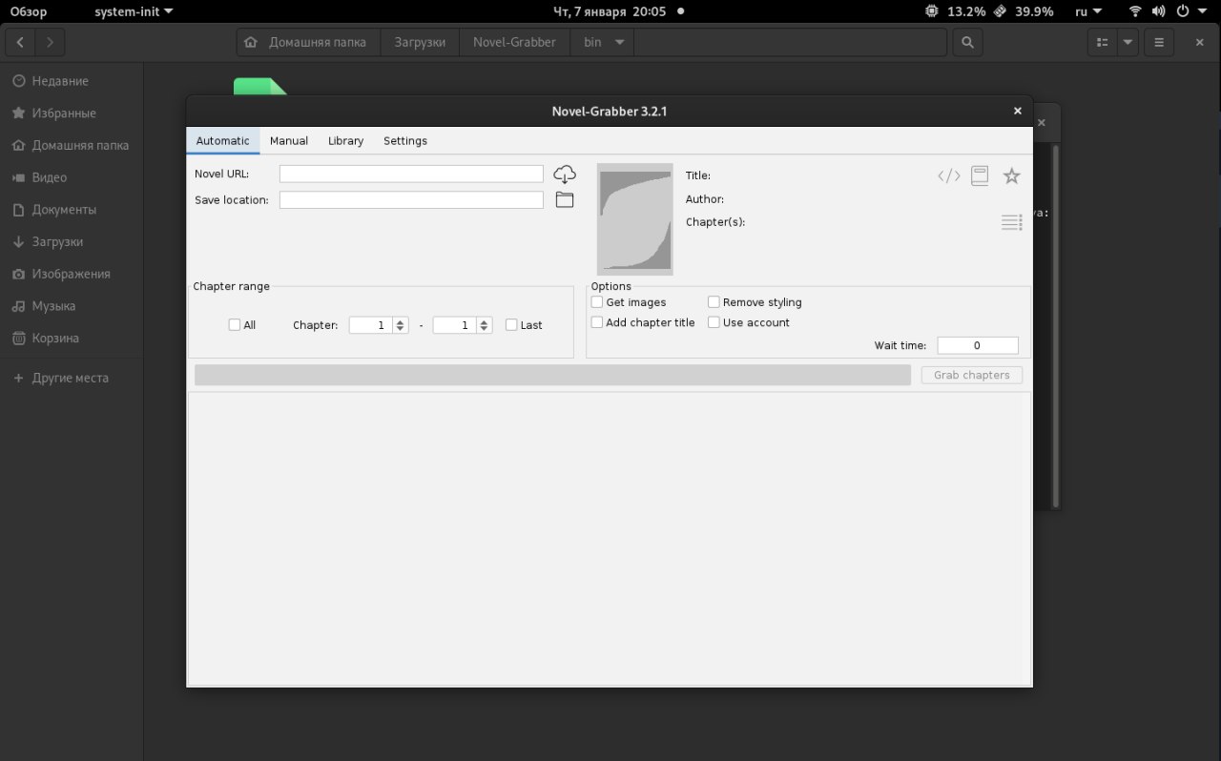Toggle file manager list view icon

click(x=1103, y=42)
